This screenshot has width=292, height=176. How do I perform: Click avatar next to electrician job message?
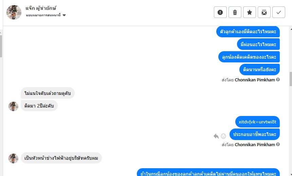click(13, 158)
